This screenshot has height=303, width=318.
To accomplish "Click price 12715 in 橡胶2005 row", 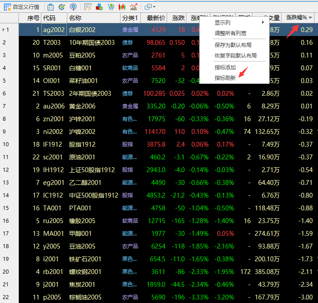I will [157, 221].
